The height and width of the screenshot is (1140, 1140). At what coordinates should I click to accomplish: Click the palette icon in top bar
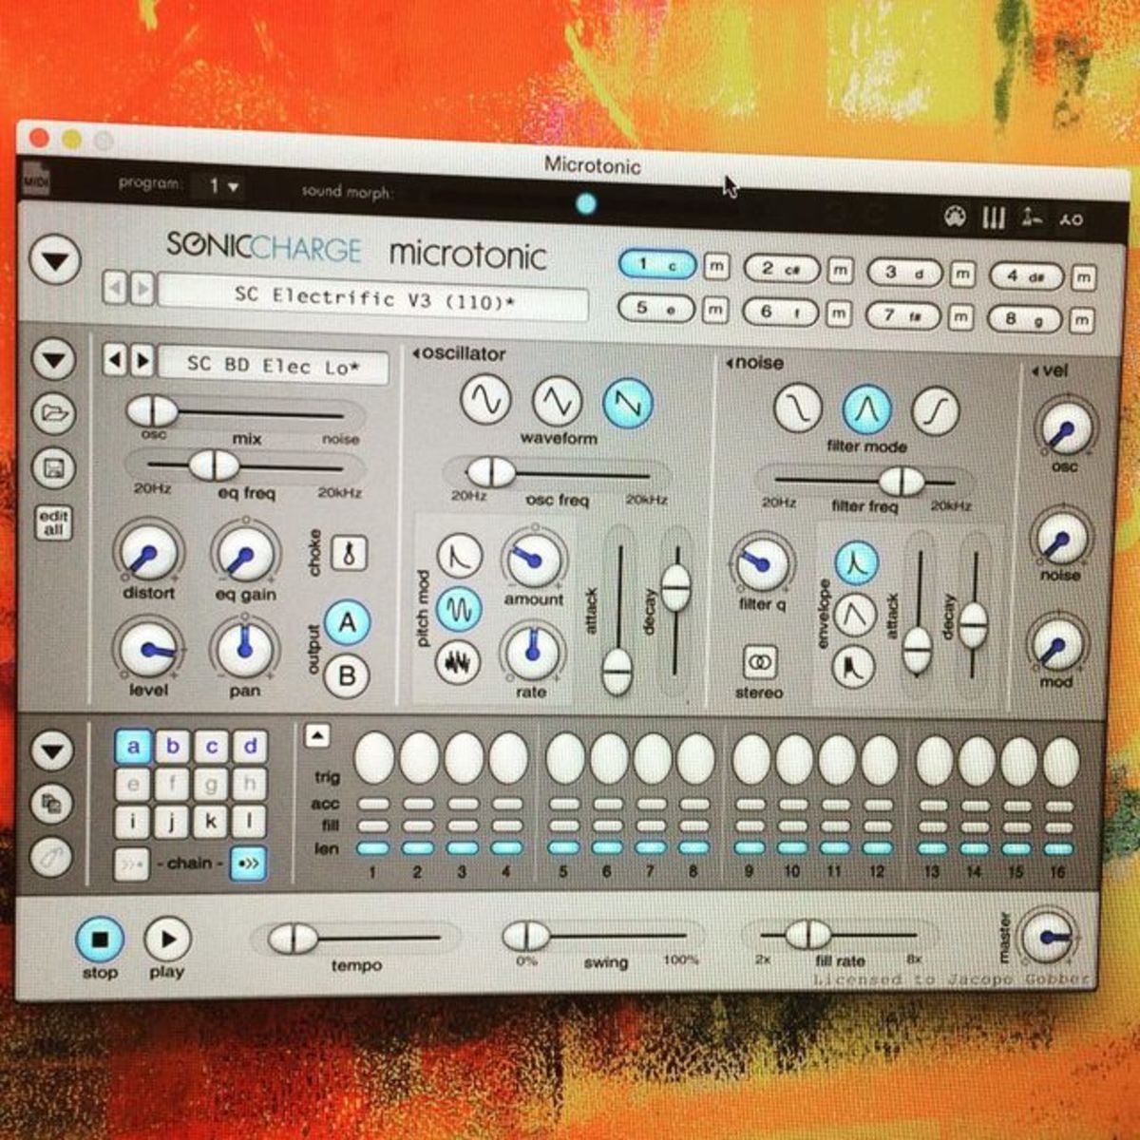coord(955,218)
